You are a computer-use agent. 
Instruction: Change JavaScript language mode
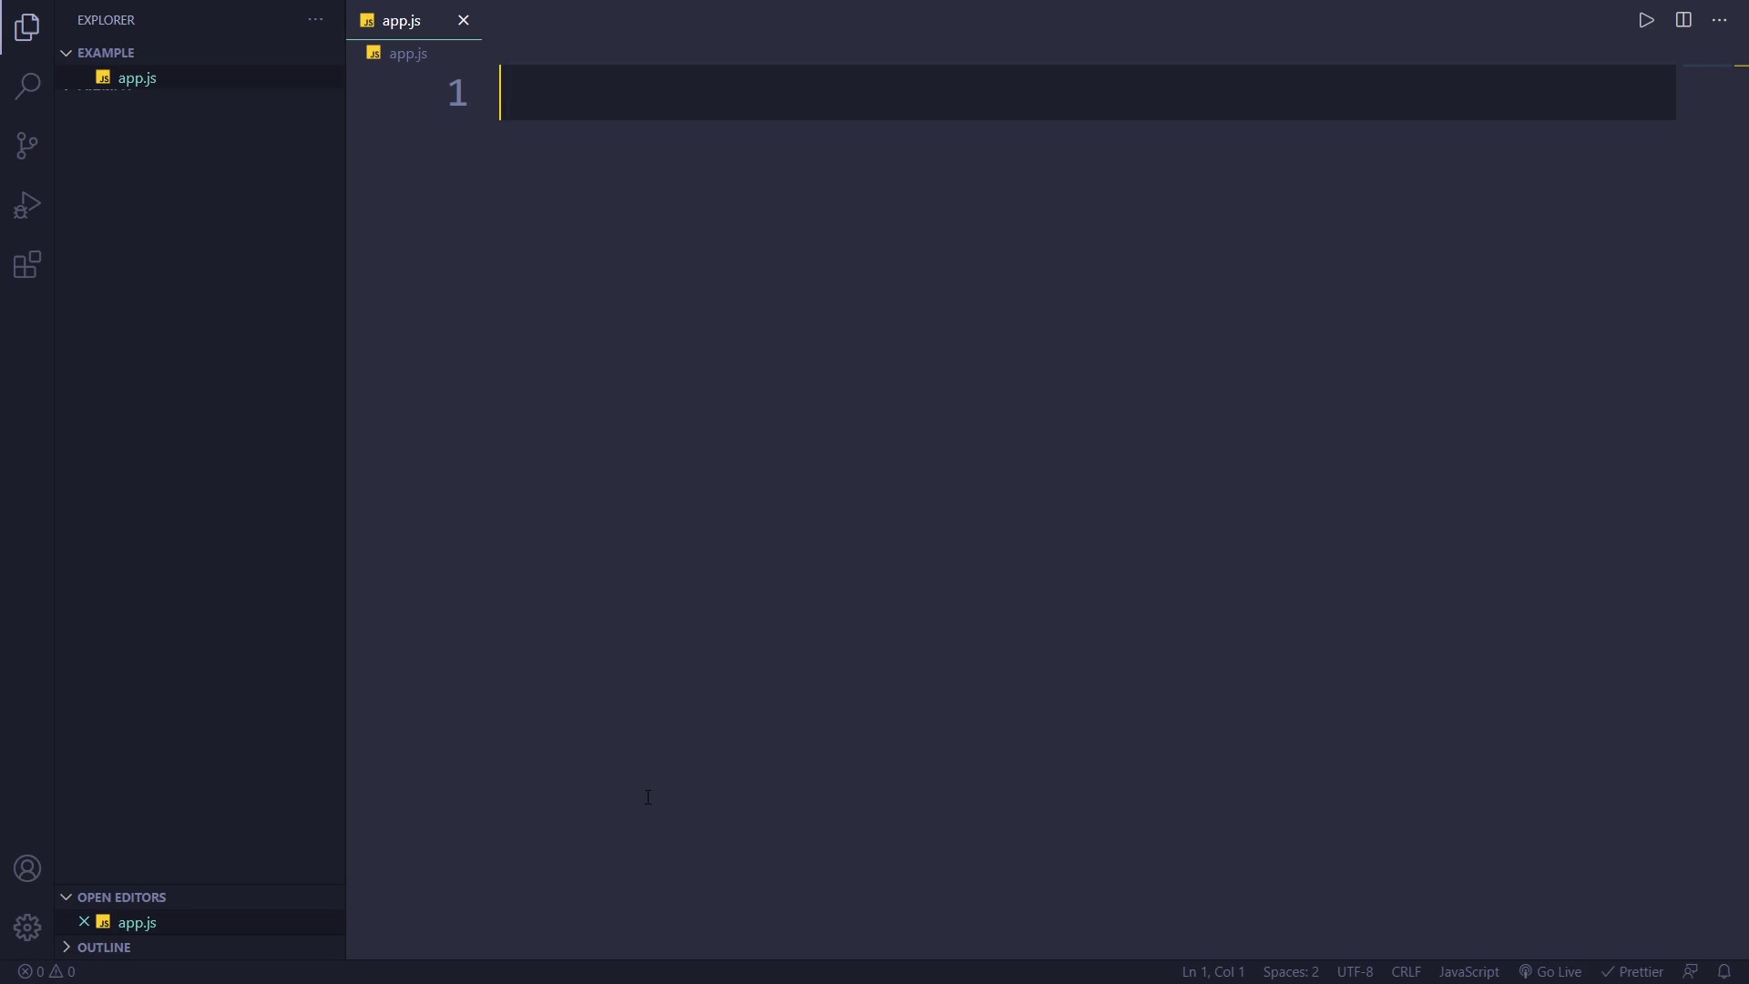click(x=1468, y=972)
